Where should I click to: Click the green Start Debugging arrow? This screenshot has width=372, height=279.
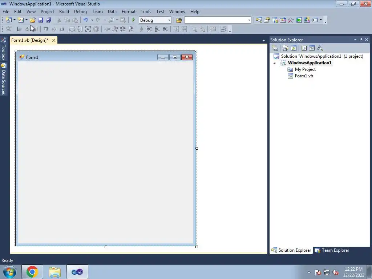click(x=133, y=20)
